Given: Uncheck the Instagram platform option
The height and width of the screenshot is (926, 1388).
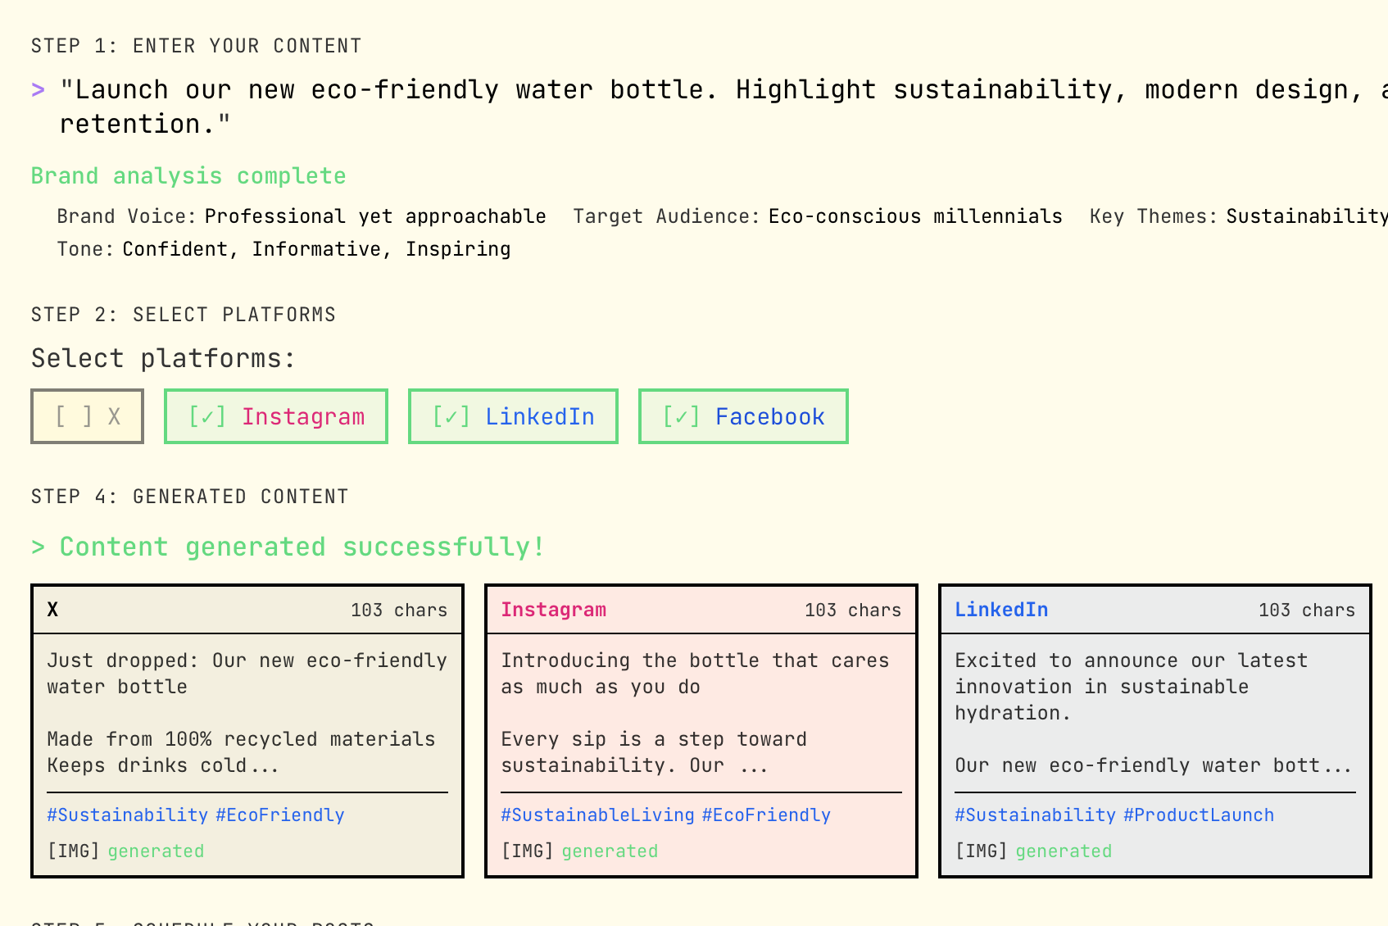Looking at the screenshot, I should [275, 416].
